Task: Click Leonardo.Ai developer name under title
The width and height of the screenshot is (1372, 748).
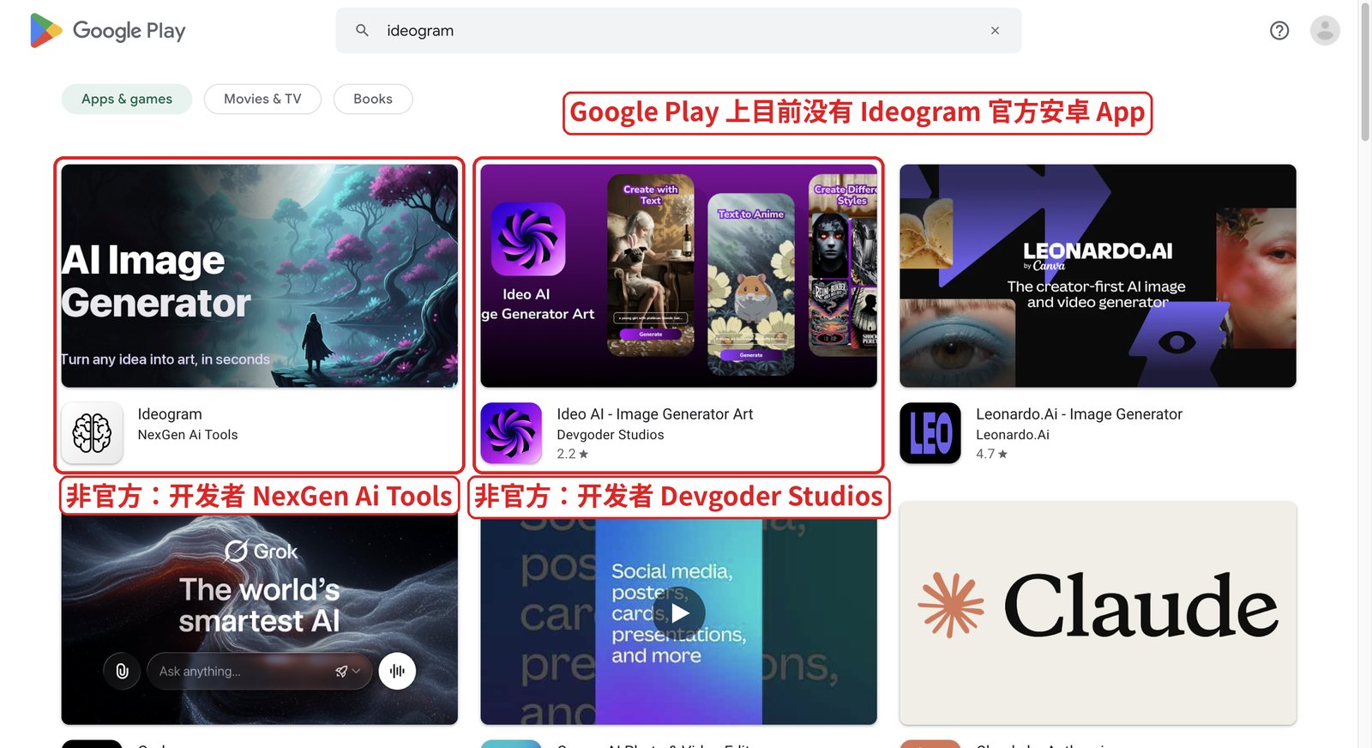Action: [1013, 435]
